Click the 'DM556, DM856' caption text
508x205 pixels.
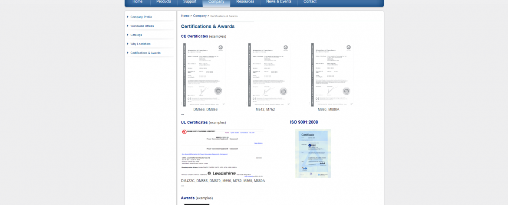tap(205, 110)
